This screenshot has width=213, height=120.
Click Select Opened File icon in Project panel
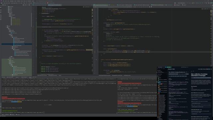coord(23,5)
